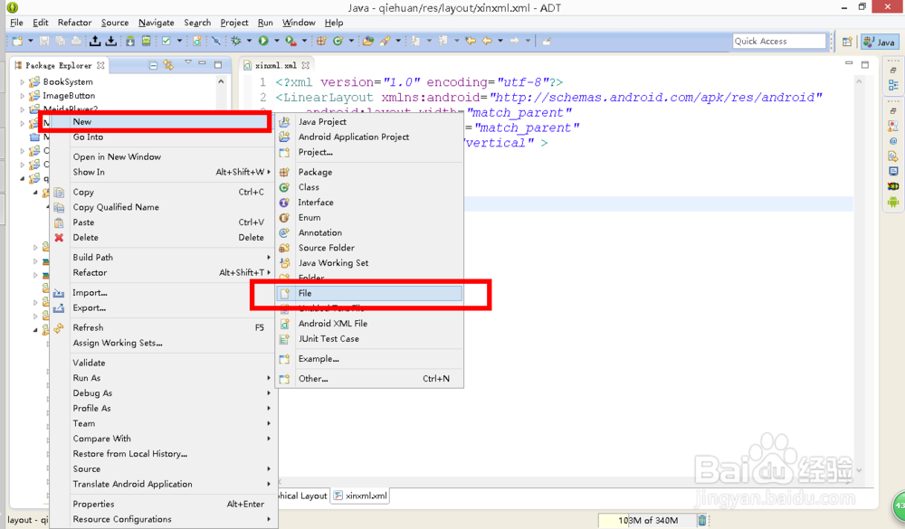Click the Open Type toolbar icon
The height and width of the screenshot is (529, 905).
(x=367, y=41)
